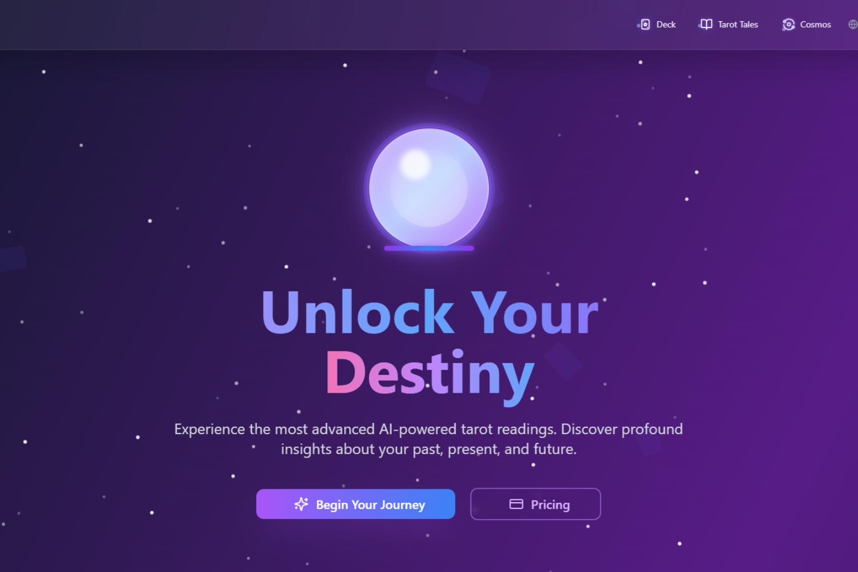
Task: Click the 'Pricing' label text
Action: (x=550, y=505)
